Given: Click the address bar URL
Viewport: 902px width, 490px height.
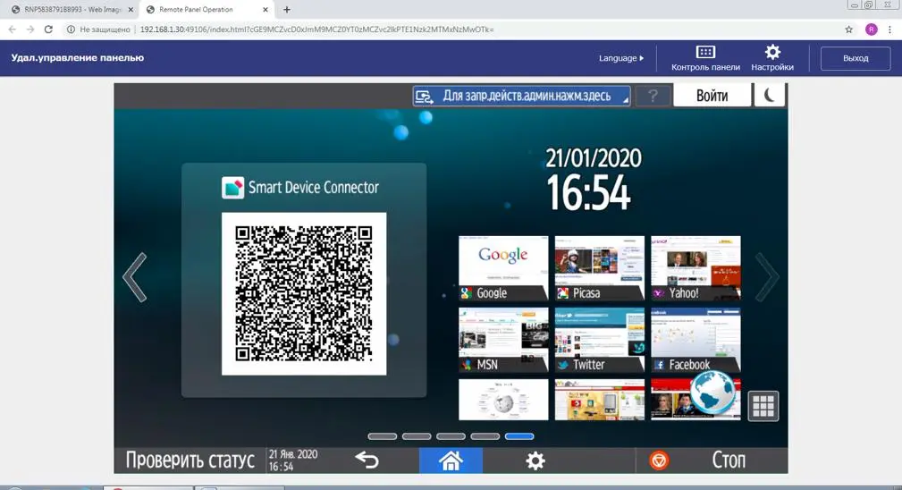Looking at the screenshot, I should click(317, 30).
